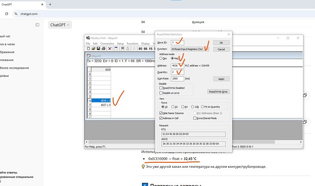
Task: Toggle the ChatGPT sidebar panel icon
Action: [37, 25]
